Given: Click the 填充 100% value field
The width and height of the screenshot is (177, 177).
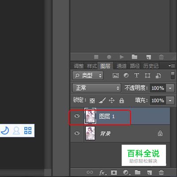Looking at the screenshot, I should click(158, 100).
